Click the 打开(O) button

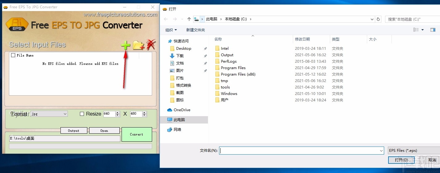click(x=401, y=160)
